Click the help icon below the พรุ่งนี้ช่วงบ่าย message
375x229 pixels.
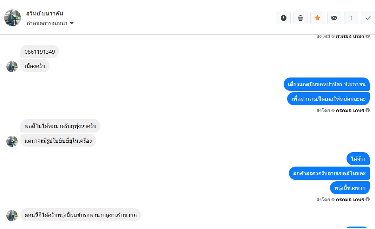tap(368, 200)
